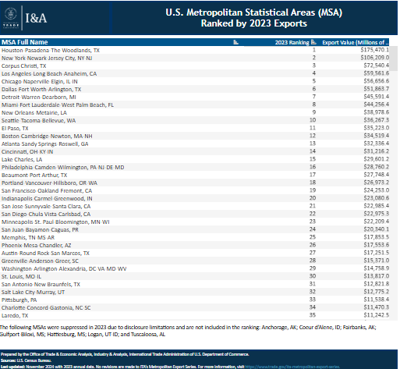Click the MSA Full Name column header
400x369 pixels.
click(25, 42)
